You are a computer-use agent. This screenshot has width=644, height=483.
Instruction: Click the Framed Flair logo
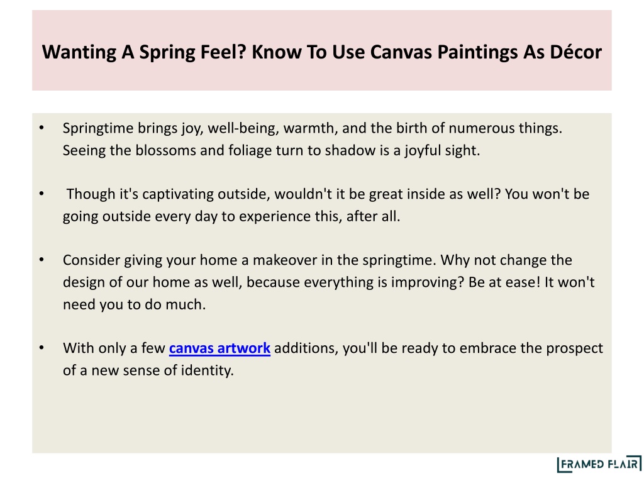(x=599, y=464)
